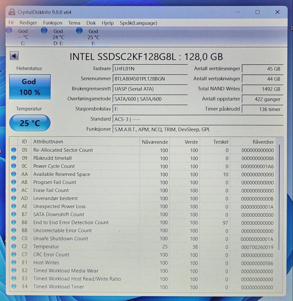The image size is (293, 301).
Task: Open the Språk(Language) menu
Action: (x=138, y=23)
